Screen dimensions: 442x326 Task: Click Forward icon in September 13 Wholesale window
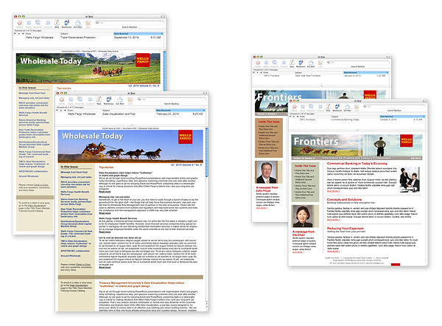click(x=48, y=23)
